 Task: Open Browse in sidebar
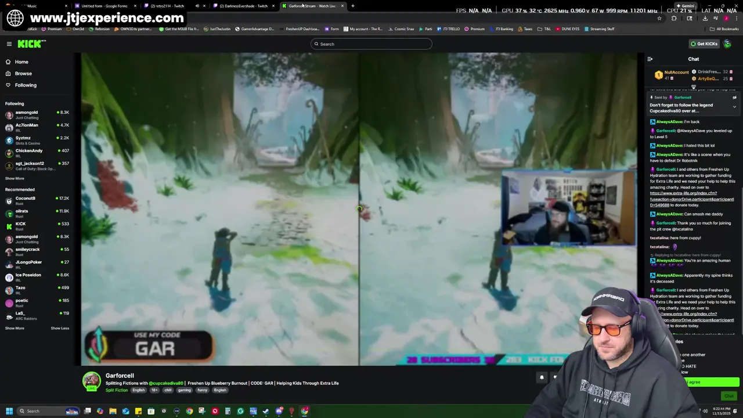pyautogui.click(x=23, y=74)
